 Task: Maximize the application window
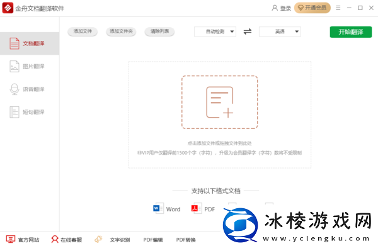360,8
